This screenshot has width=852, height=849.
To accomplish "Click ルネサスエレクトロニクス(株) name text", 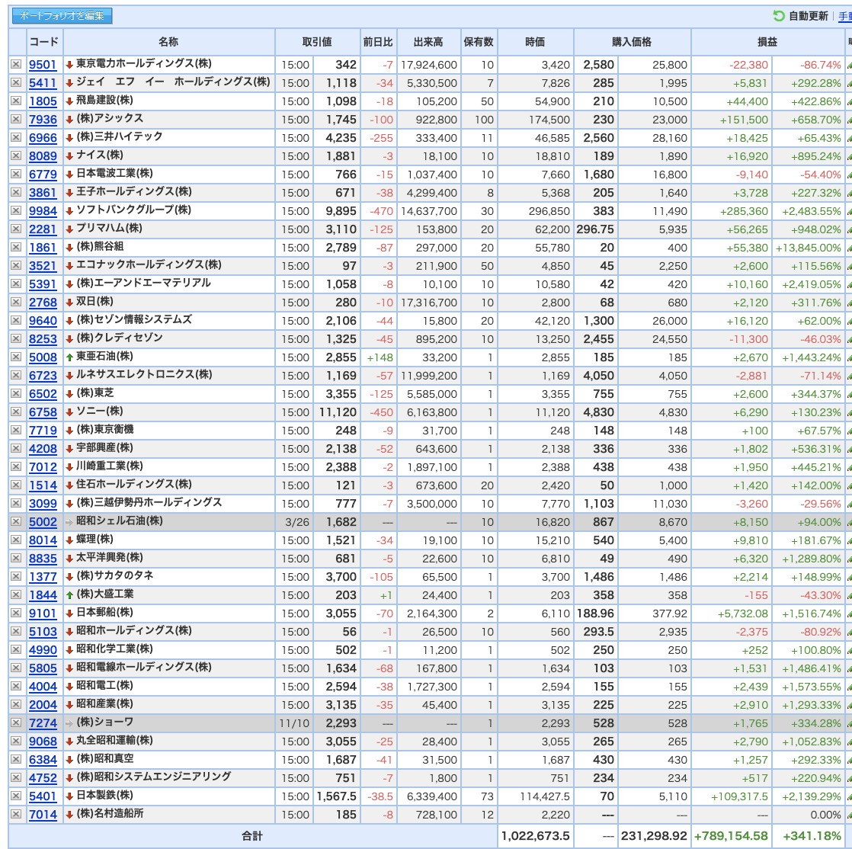I will (x=144, y=374).
